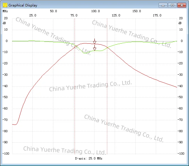Viewport: 189px width, 166px height.
Task: Minimize the Graphical Display window
Action: point(163,5)
